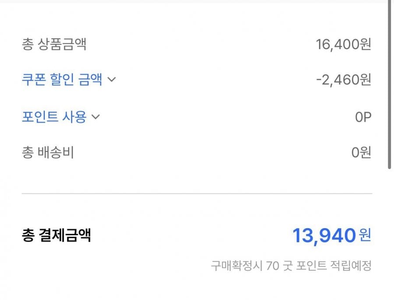Expand the 쿠폰 할인 금액 chevron arrow
Screen dimensions: 394x300
[x=112, y=80]
